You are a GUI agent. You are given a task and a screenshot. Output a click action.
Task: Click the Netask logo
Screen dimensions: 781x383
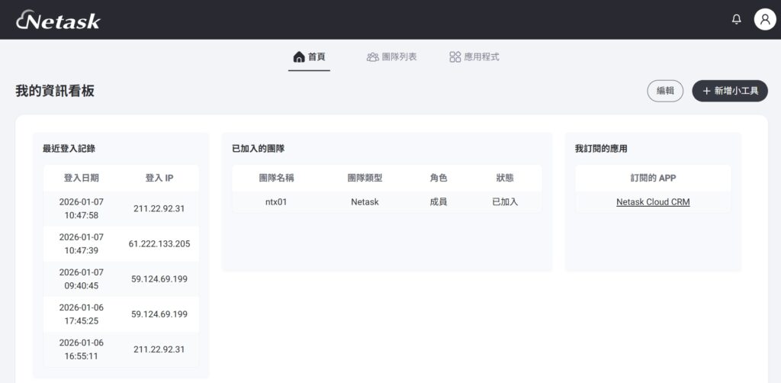pyautogui.click(x=58, y=20)
